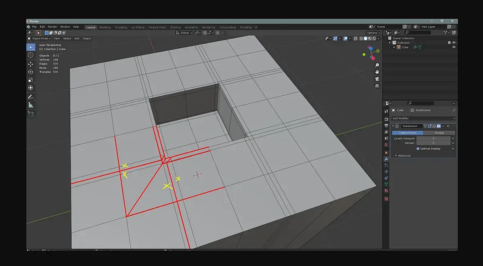The image size is (483, 266).
Task: Open the Material properties tab
Action: pos(386,191)
